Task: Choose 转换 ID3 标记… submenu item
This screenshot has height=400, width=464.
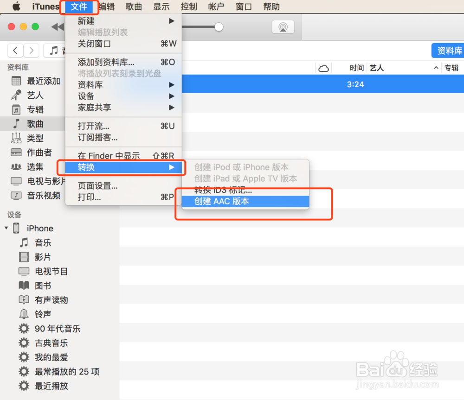Action: (x=245, y=190)
